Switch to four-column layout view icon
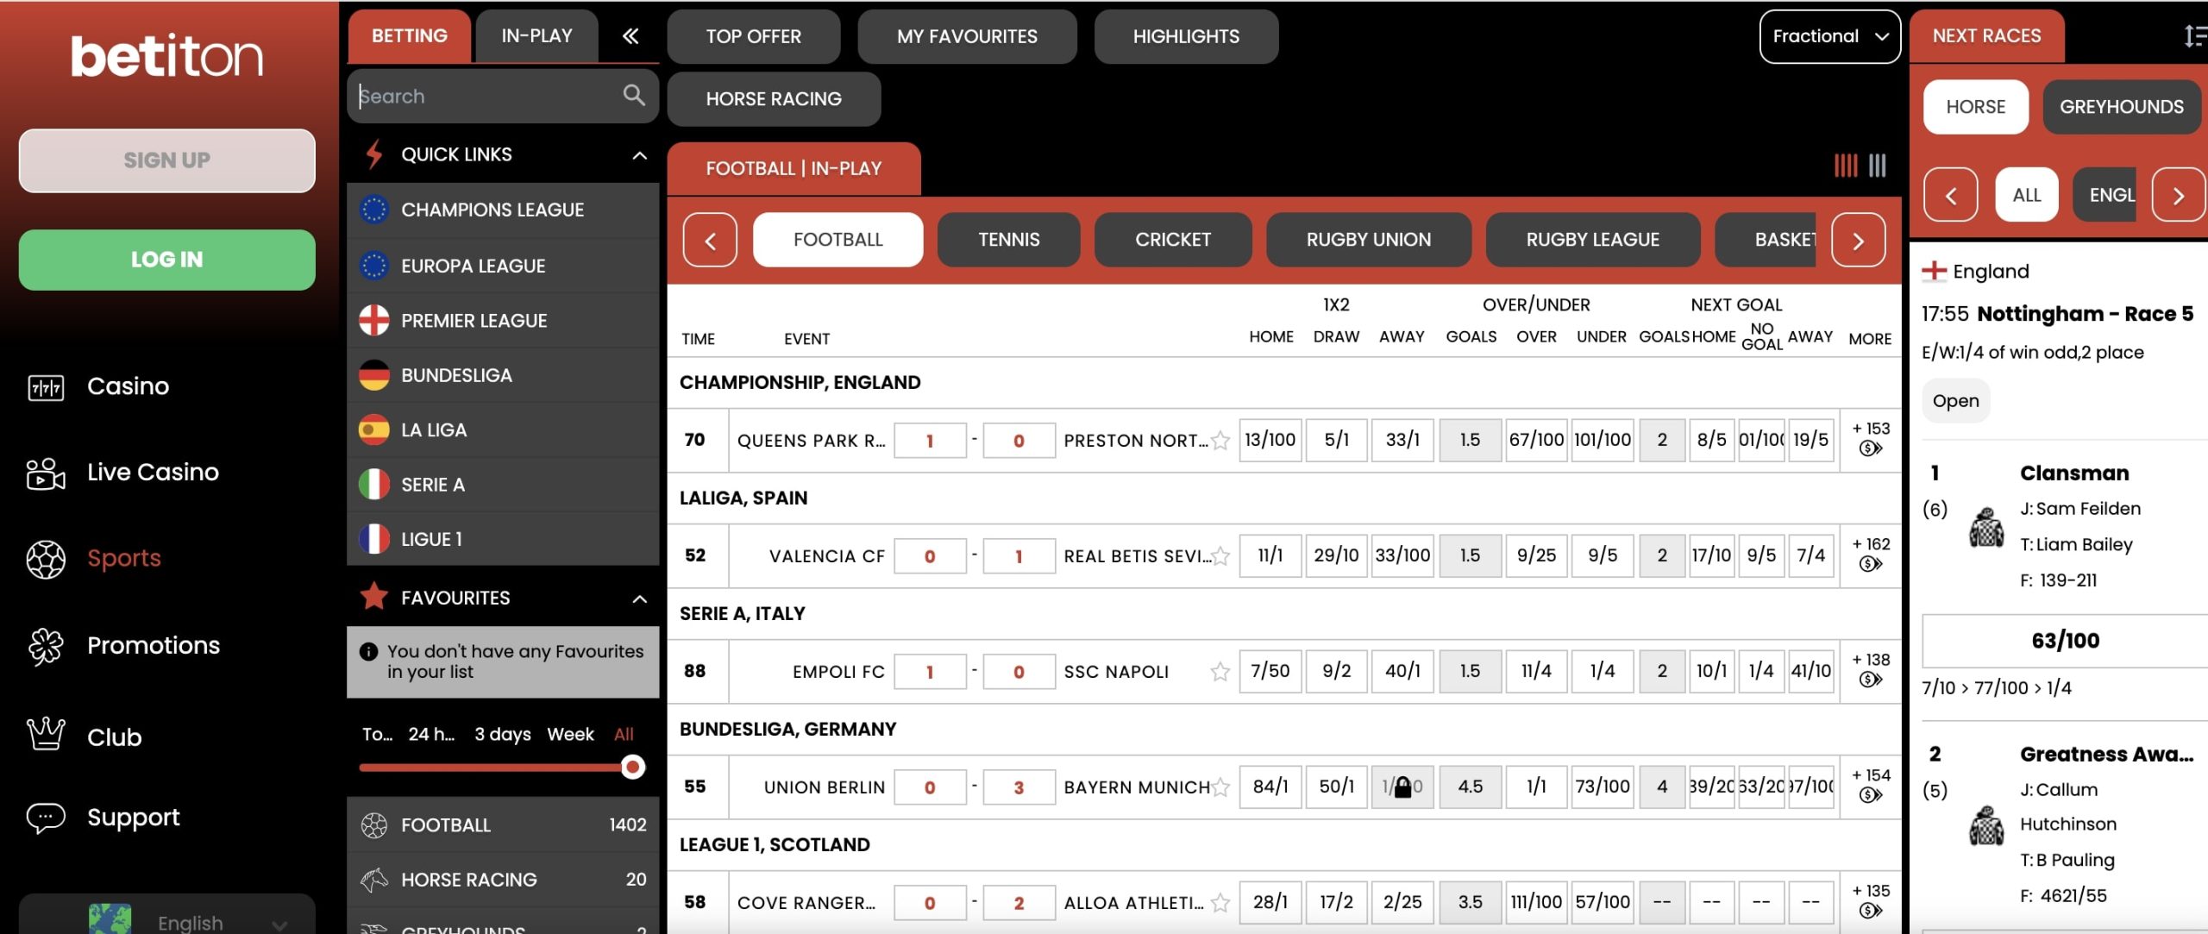2208x934 pixels. coord(1846,166)
